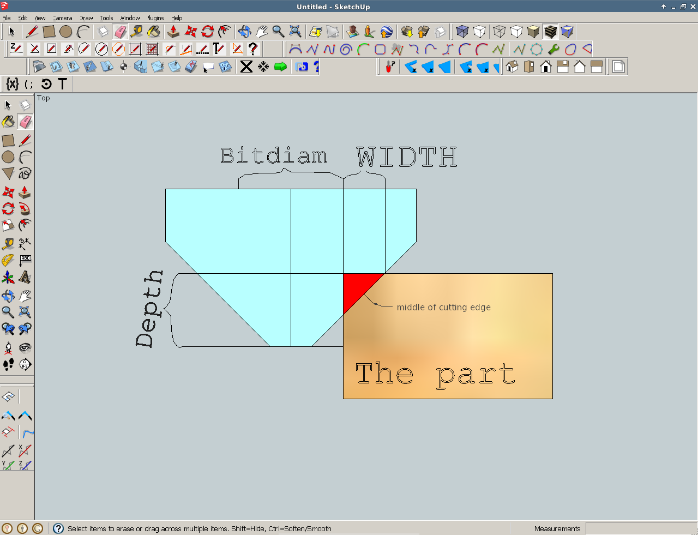Activate the Walk footprints tool

click(x=8, y=364)
